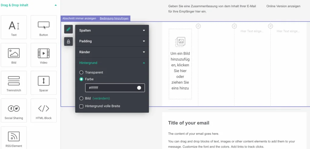
Task: Open Online Version anzeigen link
Action: [283, 6]
